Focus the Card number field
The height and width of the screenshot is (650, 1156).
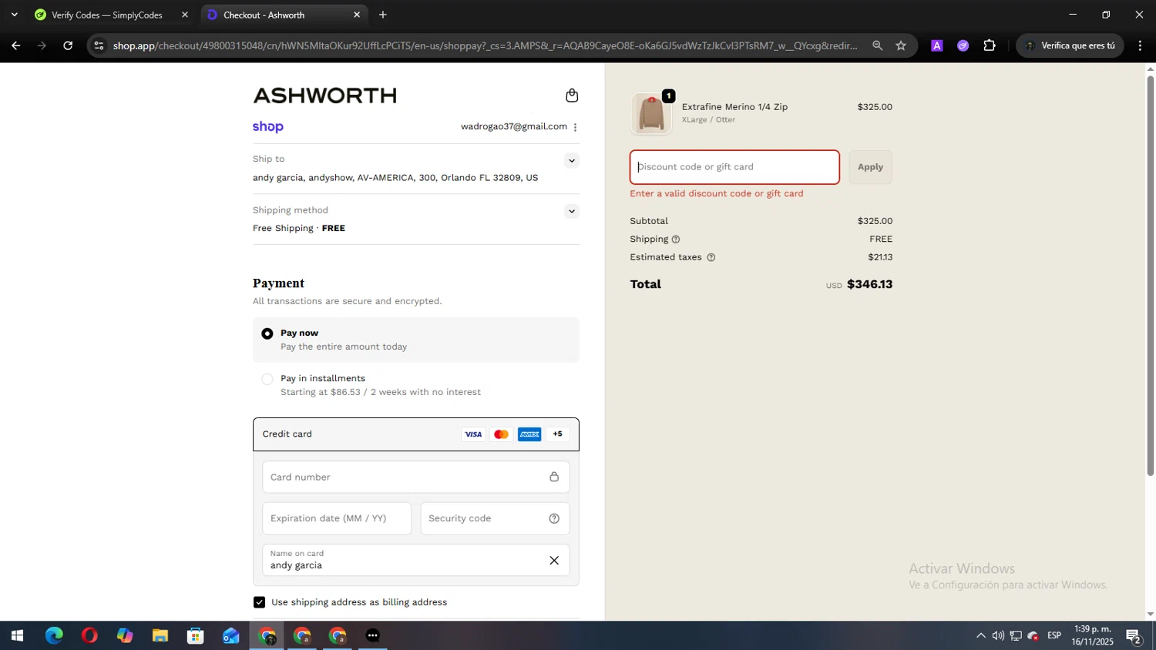416,477
